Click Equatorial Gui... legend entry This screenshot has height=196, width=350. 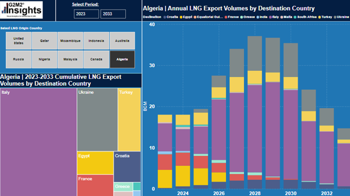208,17
